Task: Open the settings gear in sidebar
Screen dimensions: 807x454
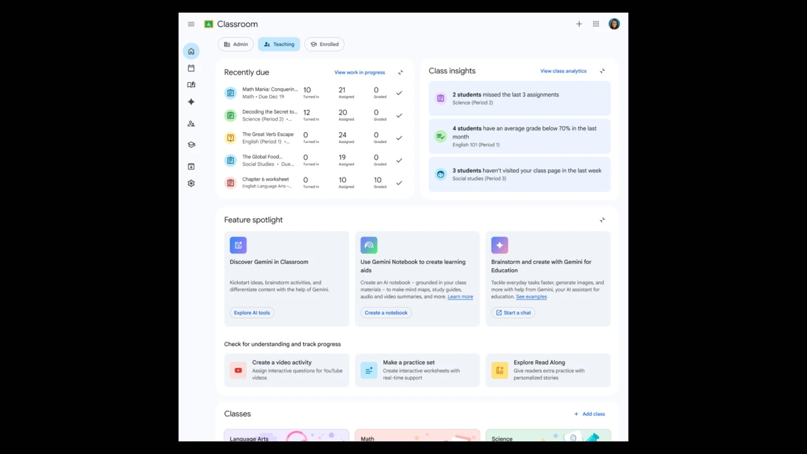Action: [x=191, y=184]
